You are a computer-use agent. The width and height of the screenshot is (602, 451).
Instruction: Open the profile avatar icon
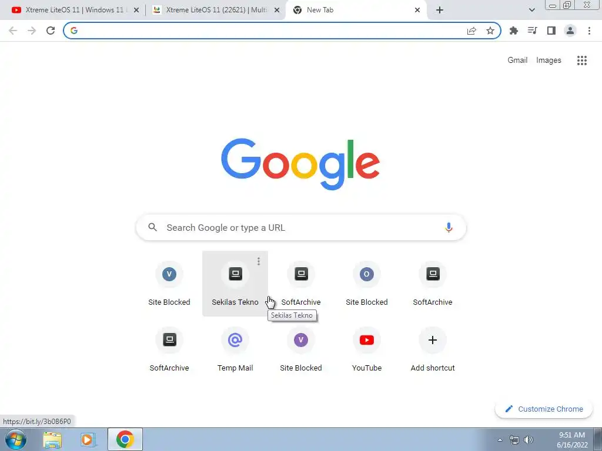click(x=570, y=31)
